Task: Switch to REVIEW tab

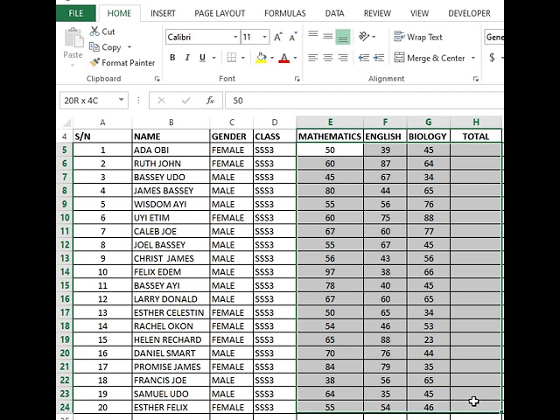Action: click(377, 14)
